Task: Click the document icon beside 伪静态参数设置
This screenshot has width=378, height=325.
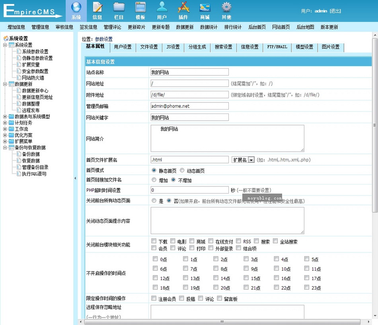Action: click(19, 58)
